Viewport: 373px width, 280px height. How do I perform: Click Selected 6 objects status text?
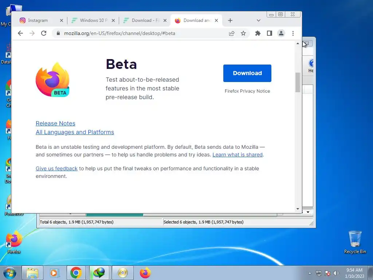(203, 222)
